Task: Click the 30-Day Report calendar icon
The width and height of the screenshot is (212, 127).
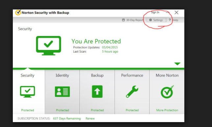Action: point(123,20)
